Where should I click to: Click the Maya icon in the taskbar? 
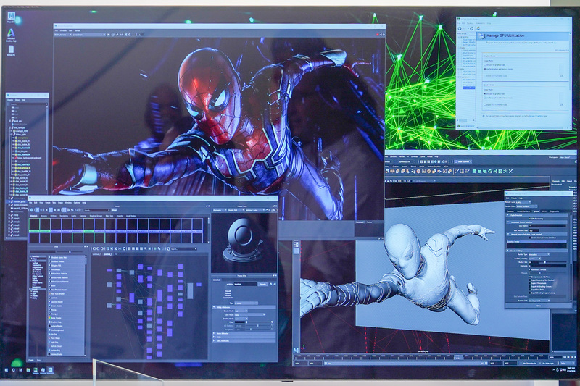point(50,370)
